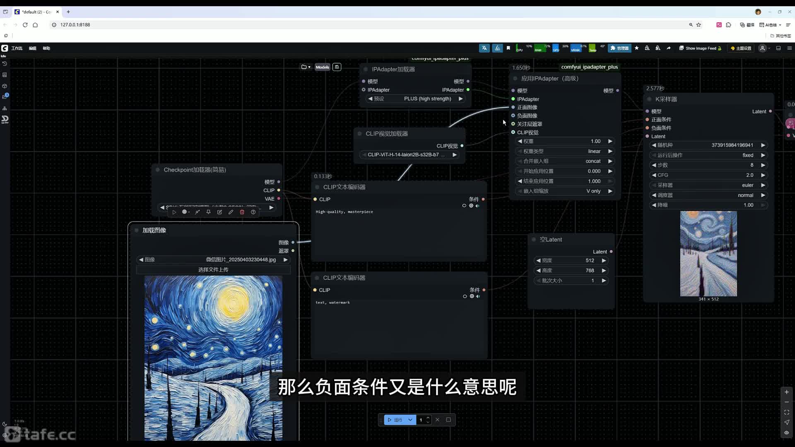Open node color picker circle in selection toolbar

(185, 212)
